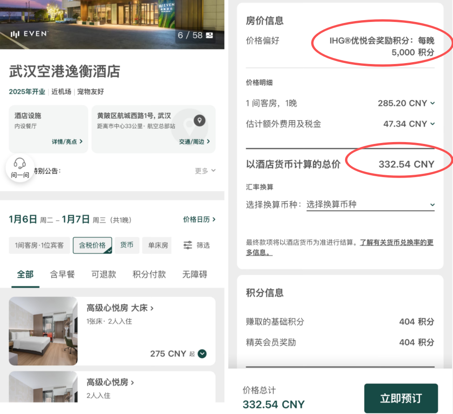Viewport: 453px width, 414px height.
Task: Tap the 立即预订 book now button
Action: pos(401,399)
